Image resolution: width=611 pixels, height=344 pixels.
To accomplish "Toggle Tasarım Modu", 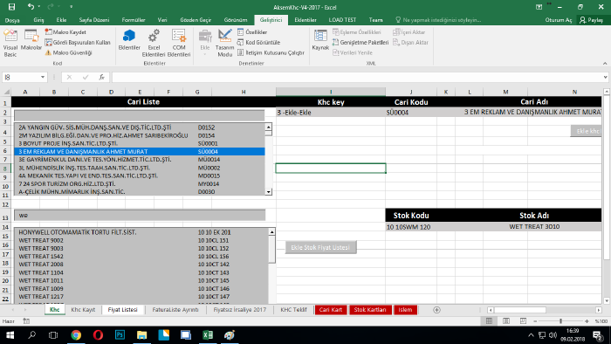I will pos(225,43).
